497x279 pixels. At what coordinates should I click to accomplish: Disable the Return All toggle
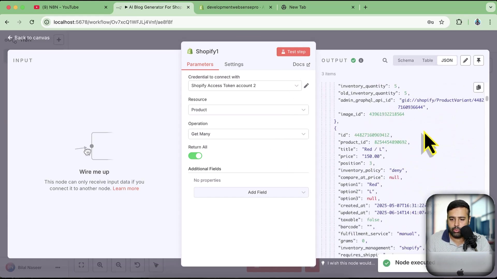[195, 156]
